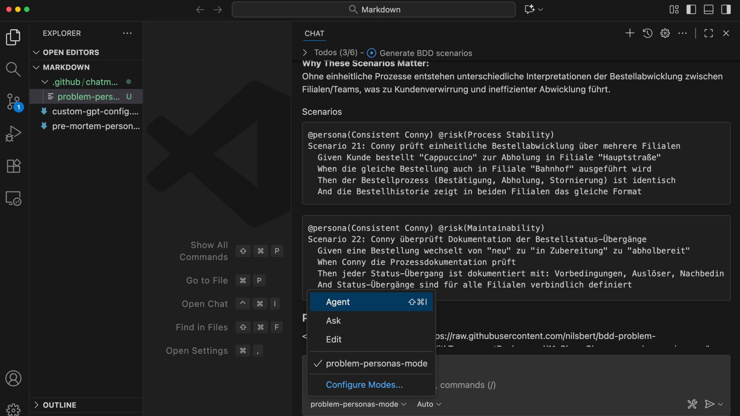This screenshot has width=740, height=416.
Task: Open the Search view in activity bar
Action: pyautogui.click(x=13, y=69)
